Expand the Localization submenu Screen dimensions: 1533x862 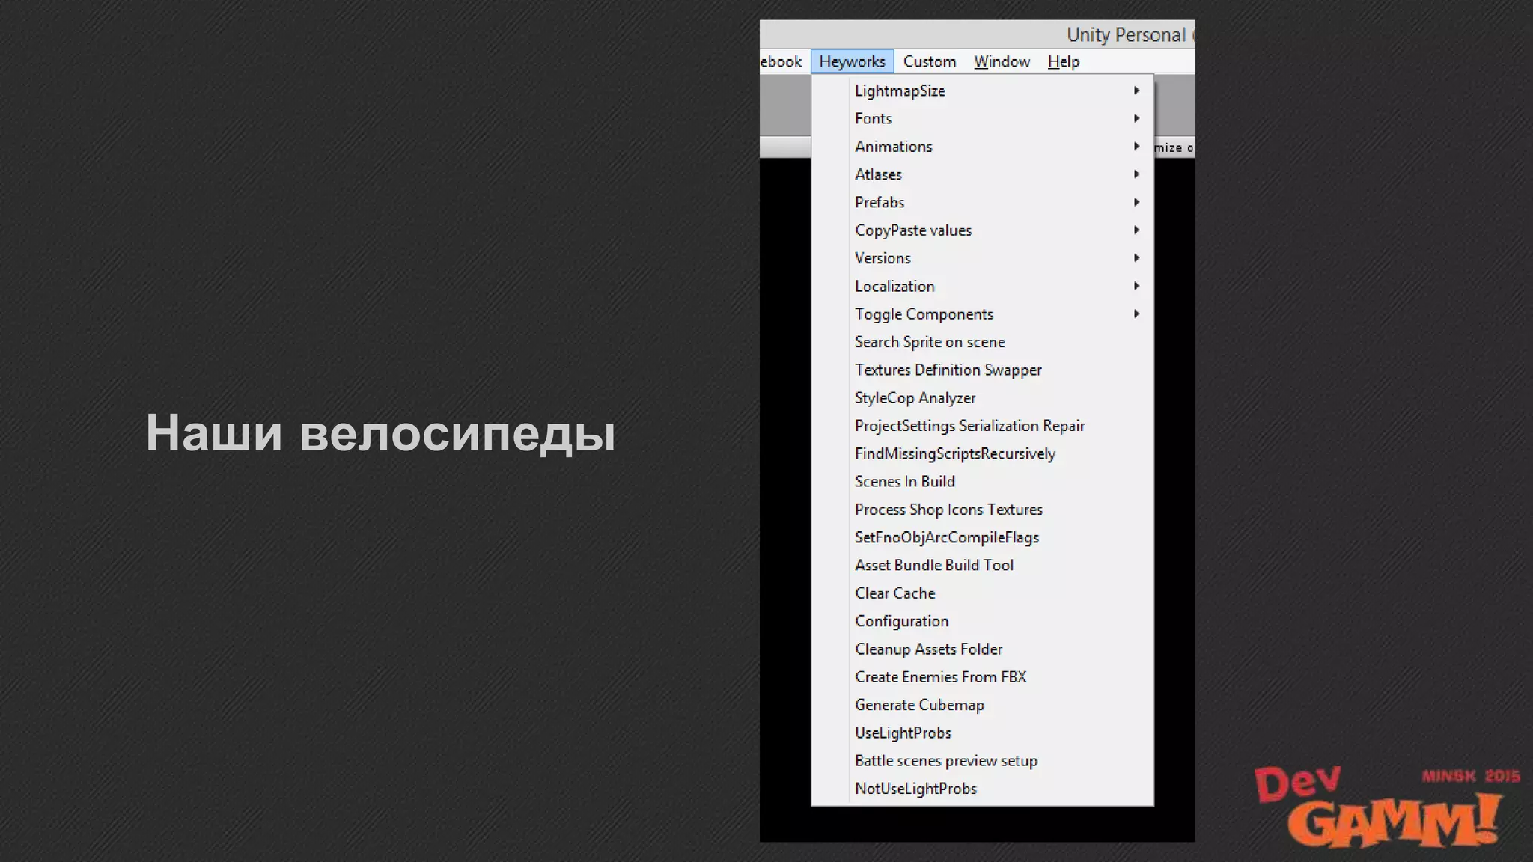pyautogui.click(x=982, y=286)
